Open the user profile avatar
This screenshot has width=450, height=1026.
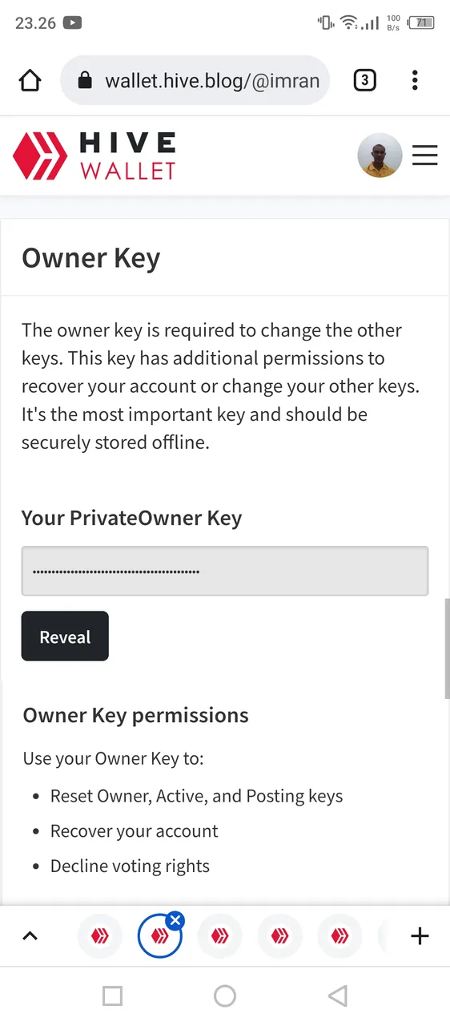coord(380,155)
